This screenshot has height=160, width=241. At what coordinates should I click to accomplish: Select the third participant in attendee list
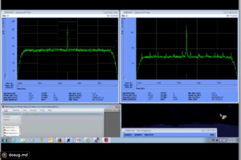(x=11, y=133)
